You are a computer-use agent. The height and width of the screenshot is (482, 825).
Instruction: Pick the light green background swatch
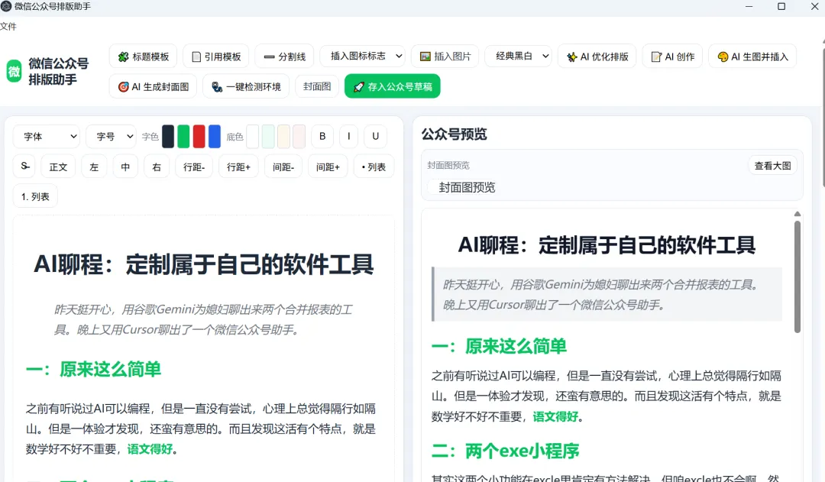coord(268,136)
